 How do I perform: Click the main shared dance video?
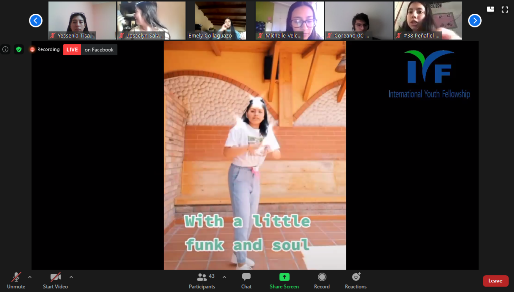click(x=255, y=156)
